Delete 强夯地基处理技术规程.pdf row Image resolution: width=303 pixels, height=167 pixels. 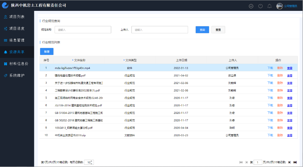pos(280,75)
